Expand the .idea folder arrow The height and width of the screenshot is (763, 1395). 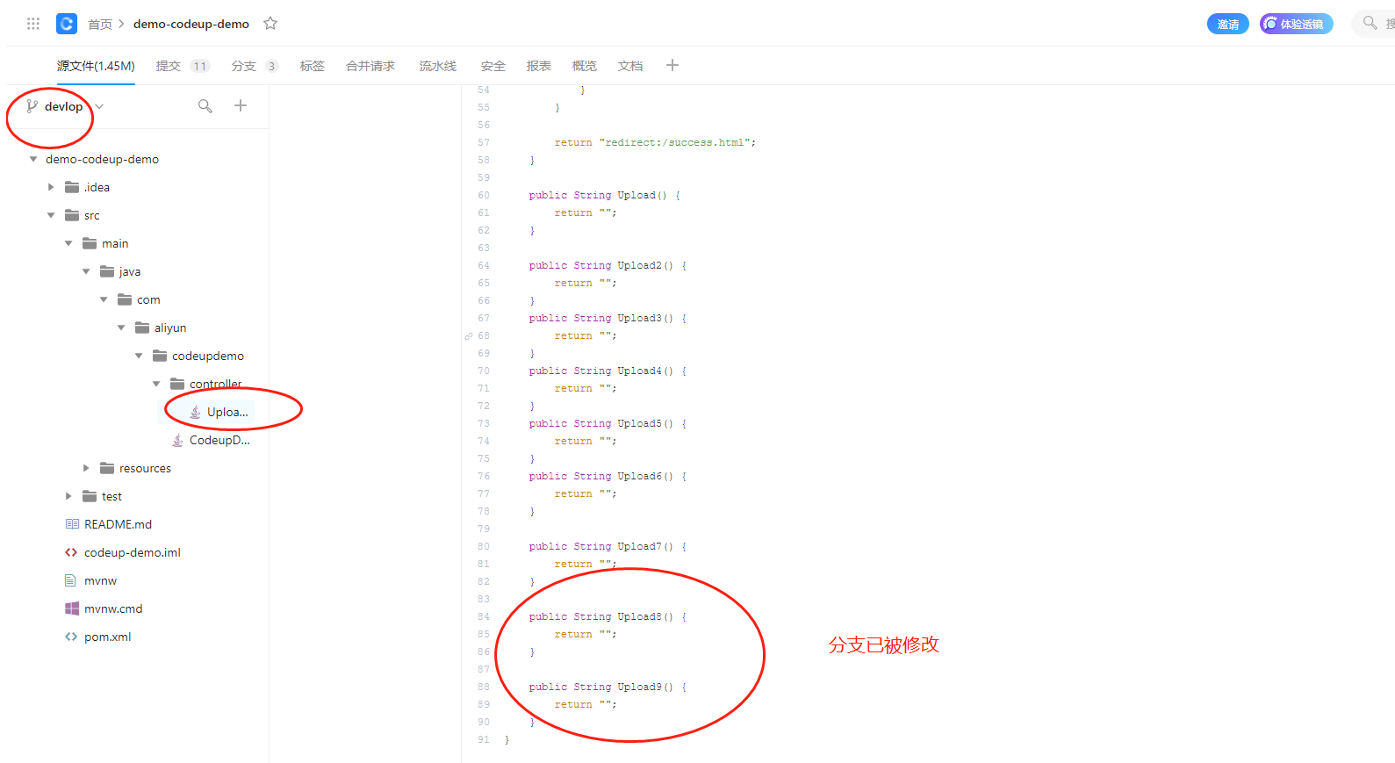point(51,187)
